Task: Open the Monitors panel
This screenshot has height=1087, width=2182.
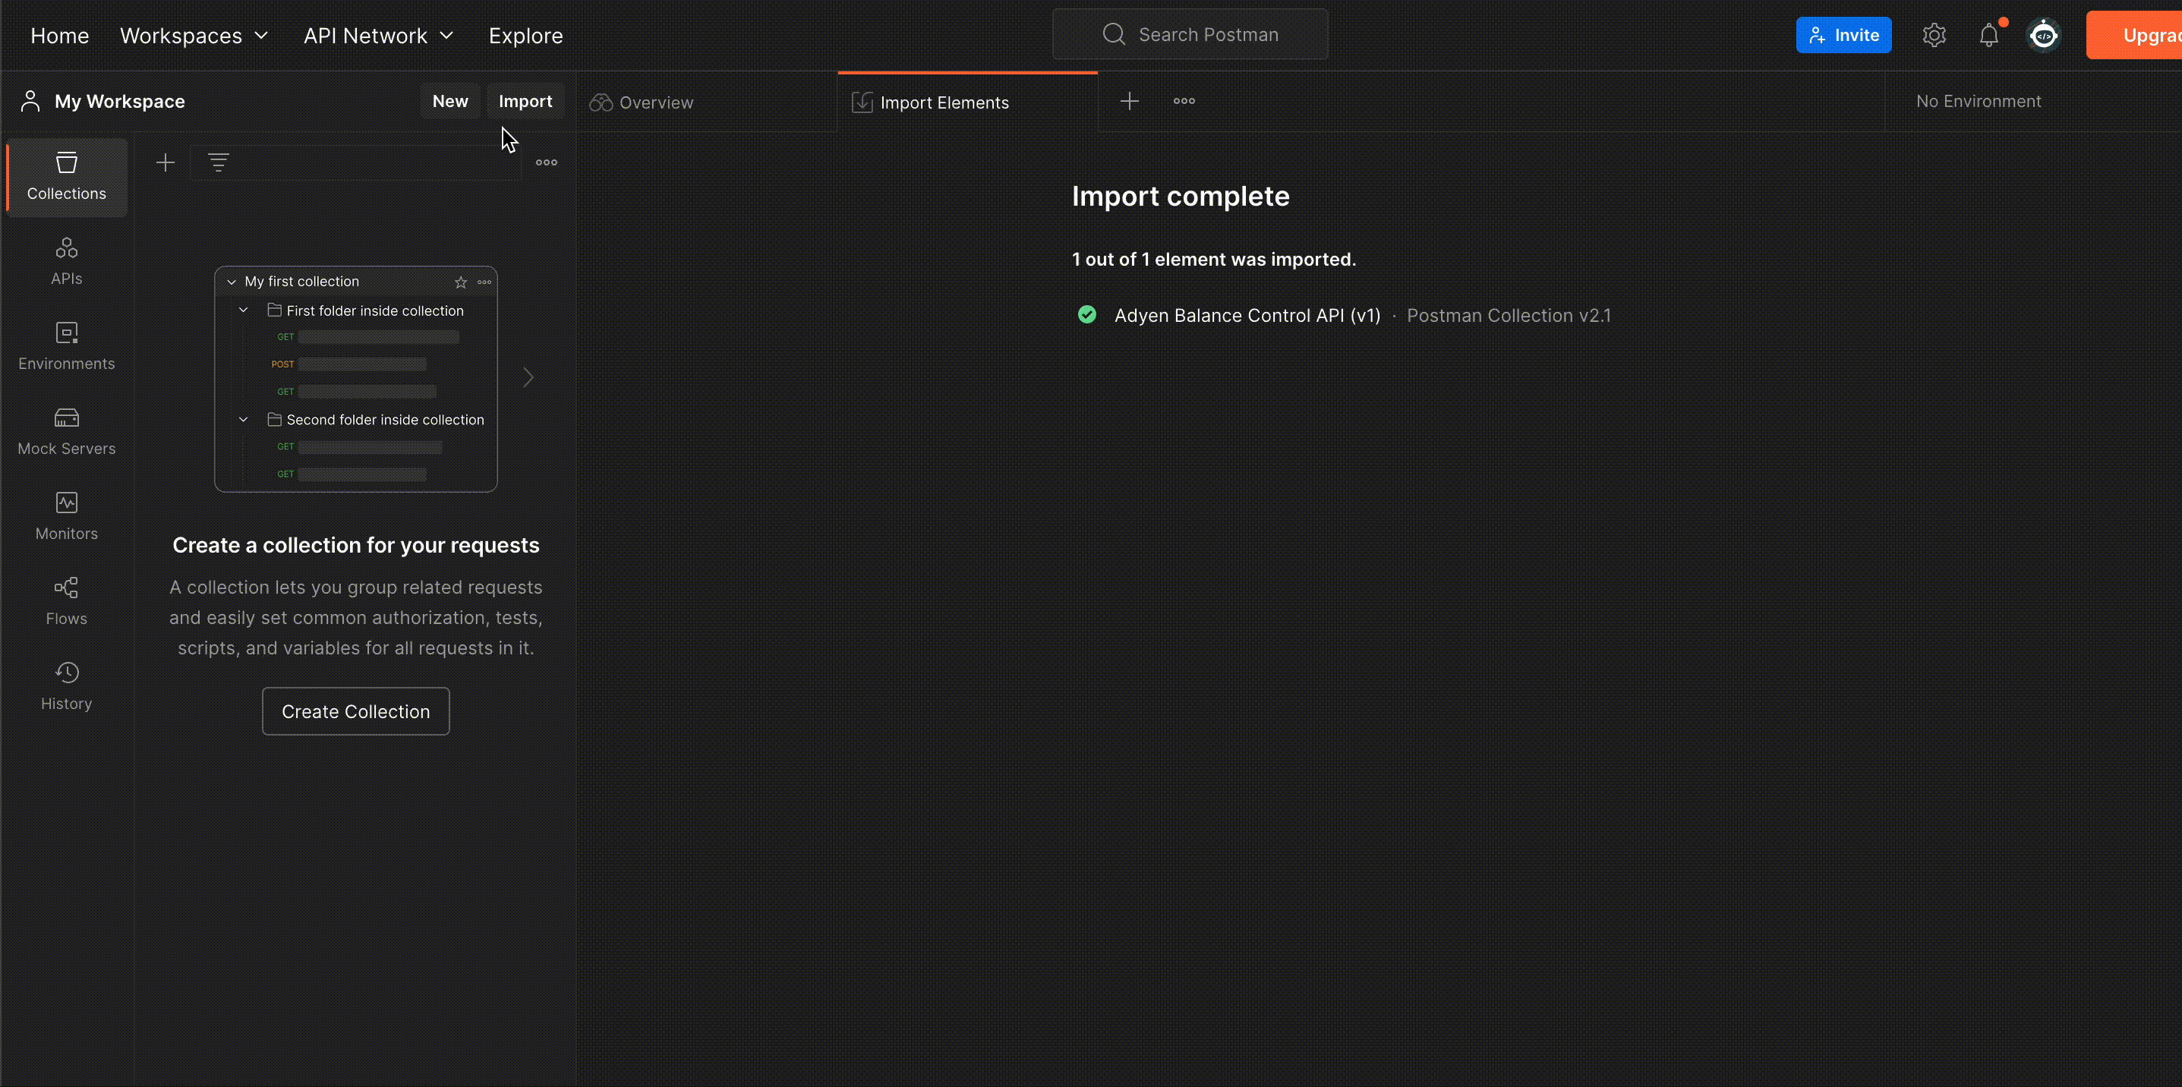Action: tap(65, 514)
